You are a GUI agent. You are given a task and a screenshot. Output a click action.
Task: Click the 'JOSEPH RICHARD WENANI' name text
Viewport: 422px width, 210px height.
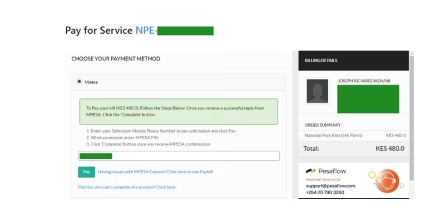pos(364,81)
